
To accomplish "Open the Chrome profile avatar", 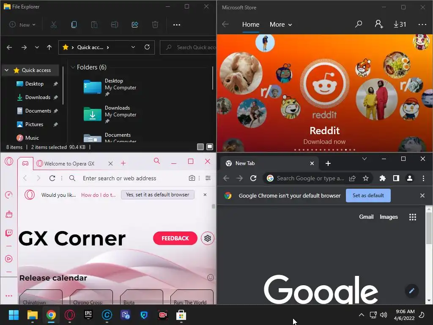I will pos(410,178).
